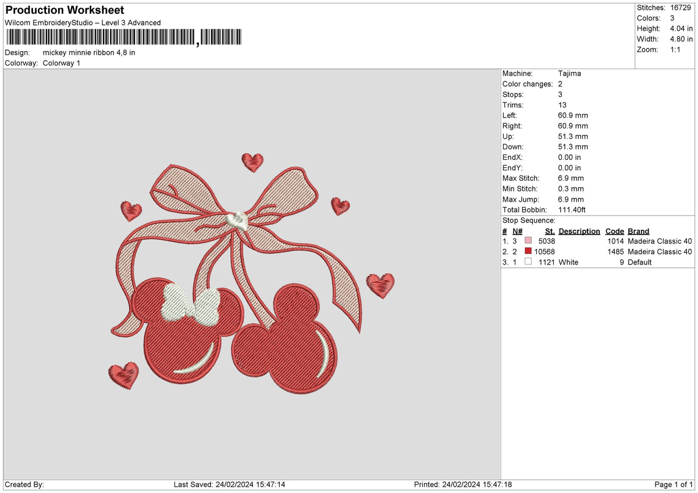The image size is (698, 493).
Task: Click 'Created By:' in the footer
Action: pos(24,484)
